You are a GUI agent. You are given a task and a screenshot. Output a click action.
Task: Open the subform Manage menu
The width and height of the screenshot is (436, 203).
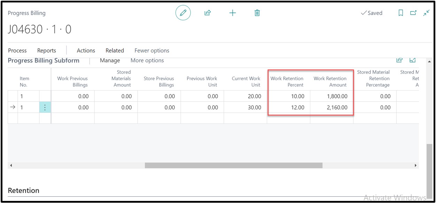[x=110, y=61]
